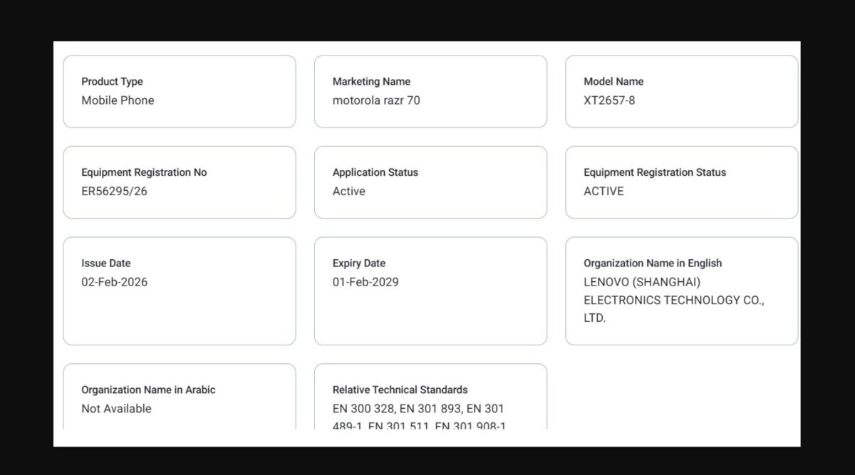Click the Equipment Registration Status label
The height and width of the screenshot is (475, 855).
tap(655, 172)
